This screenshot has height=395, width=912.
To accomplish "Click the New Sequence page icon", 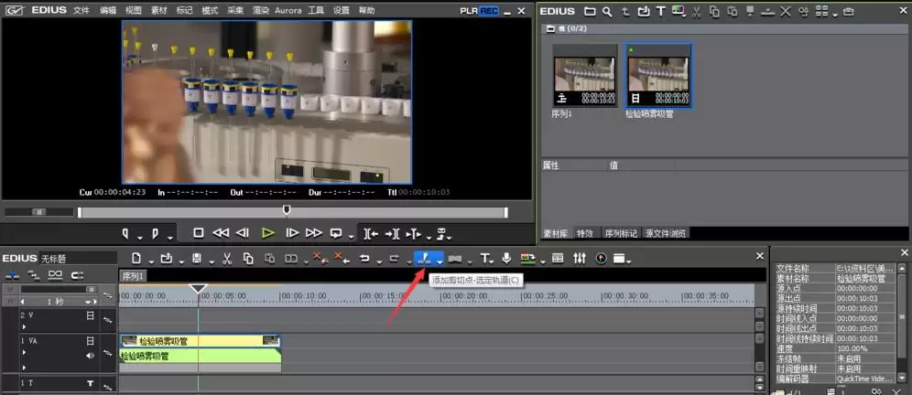I will point(136,259).
